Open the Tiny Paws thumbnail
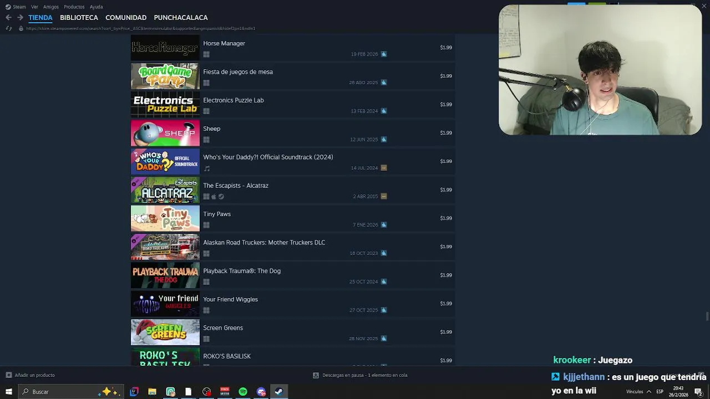Screen dimensions: 710x399 point(165,218)
